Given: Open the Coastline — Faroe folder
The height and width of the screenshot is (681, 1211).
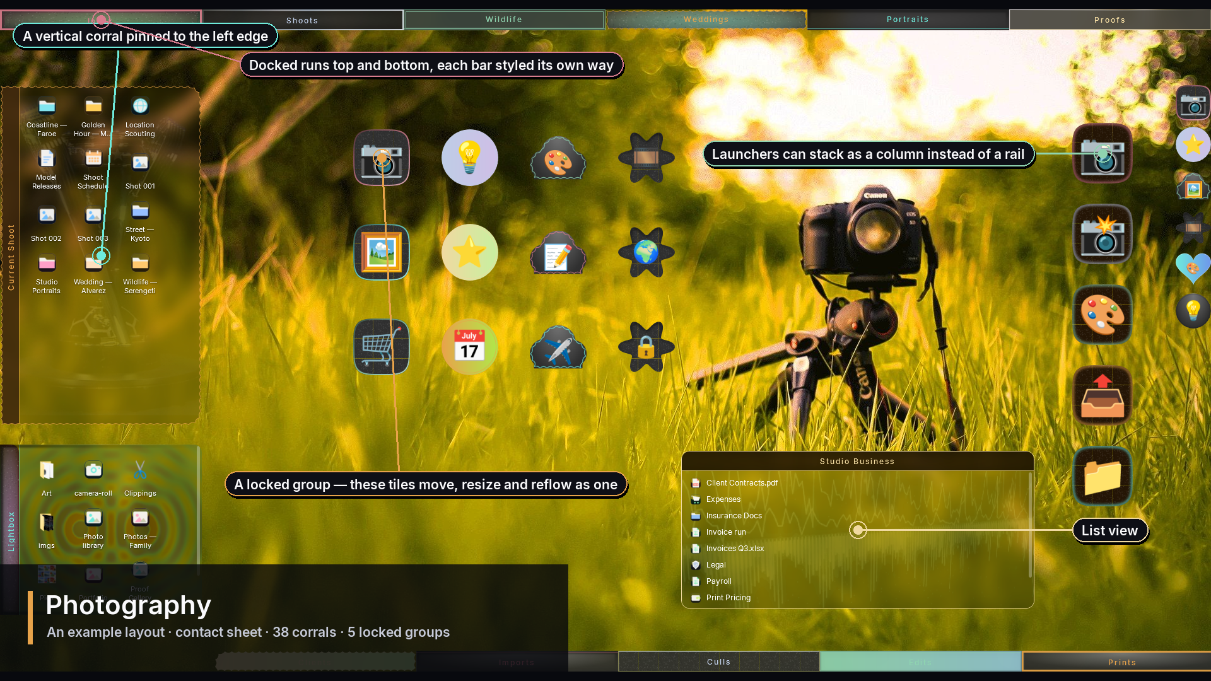Looking at the screenshot, I should pos(47,117).
